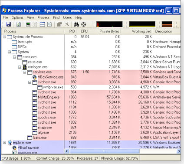Open the System Information toolbar icon
The width and height of the screenshot is (184, 164).
[x=28, y=24]
